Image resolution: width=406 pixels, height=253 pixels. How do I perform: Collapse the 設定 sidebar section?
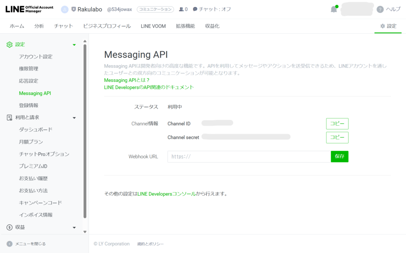(x=74, y=45)
